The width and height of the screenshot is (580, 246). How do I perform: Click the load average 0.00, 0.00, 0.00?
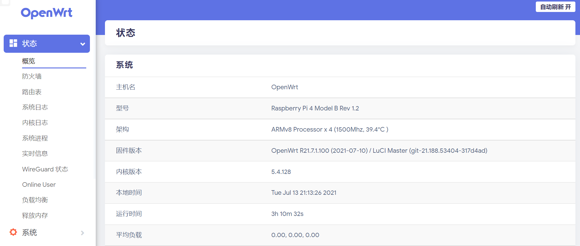(x=295, y=235)
